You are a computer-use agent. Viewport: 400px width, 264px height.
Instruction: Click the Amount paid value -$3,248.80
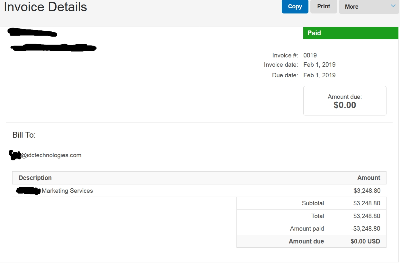366,229
